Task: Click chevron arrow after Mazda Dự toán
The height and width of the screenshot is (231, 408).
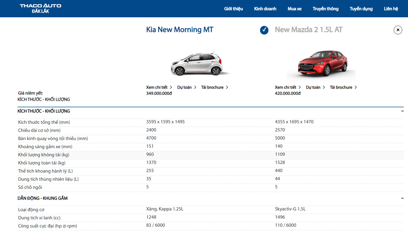Action: [x=324, y=87]
